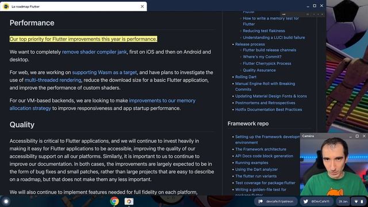Click the Quality section heading
368x207 pixels.
click(x=22, y=125)
